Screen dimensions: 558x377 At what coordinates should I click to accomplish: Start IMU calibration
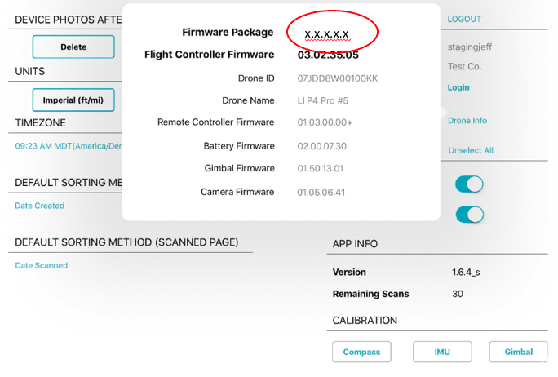point(442,352)
